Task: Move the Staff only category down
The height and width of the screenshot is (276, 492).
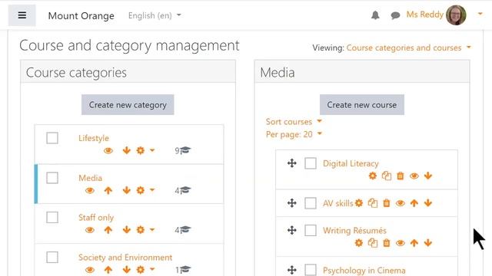Action: pyautogui.click(x=126, y=230)
